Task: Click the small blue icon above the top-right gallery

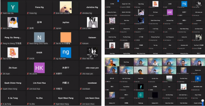Action: 117,1
